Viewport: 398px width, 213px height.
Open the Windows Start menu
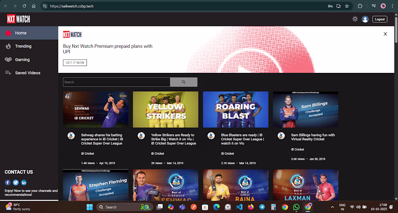[x=90, y=207]
